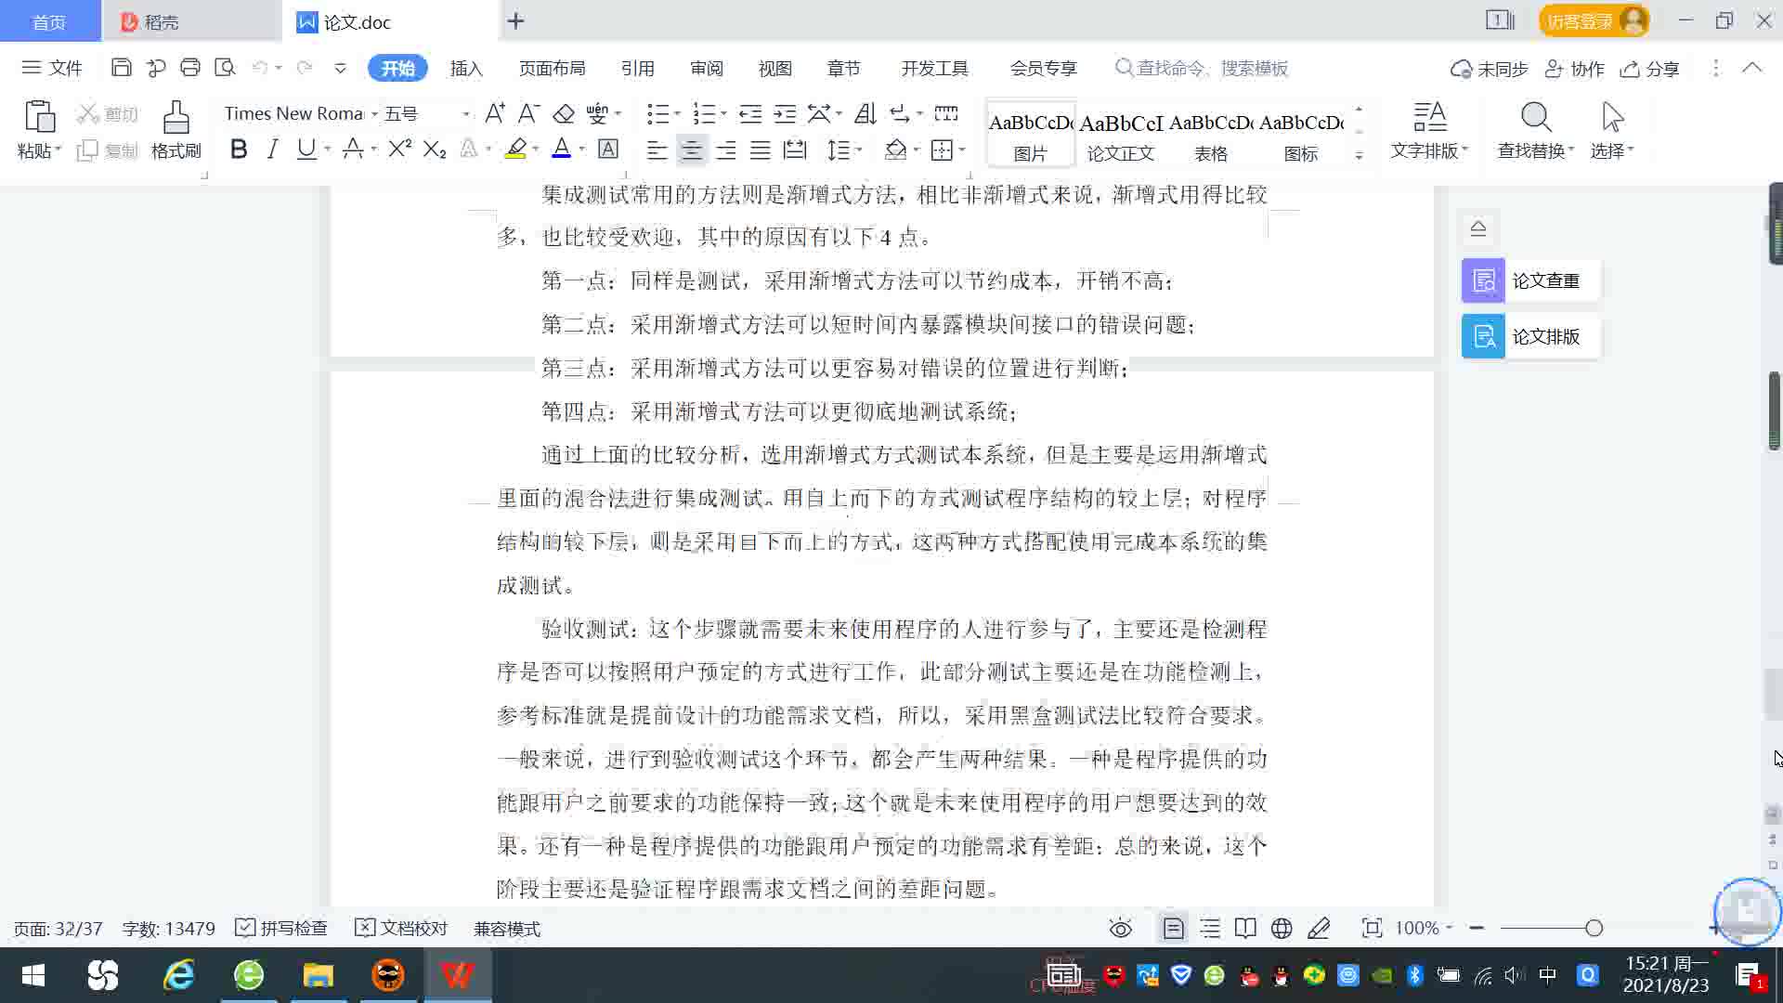Click the 论文排版 side button
Viewport: 1783px width, 1003px height.
point(1529,336)
